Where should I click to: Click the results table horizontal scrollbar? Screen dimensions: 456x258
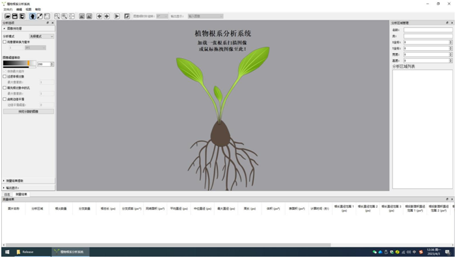pos(168,245)
